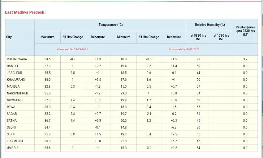Select the KHAJURAHO city name
The height and width of the screenshot is (158, 263).
16,80
